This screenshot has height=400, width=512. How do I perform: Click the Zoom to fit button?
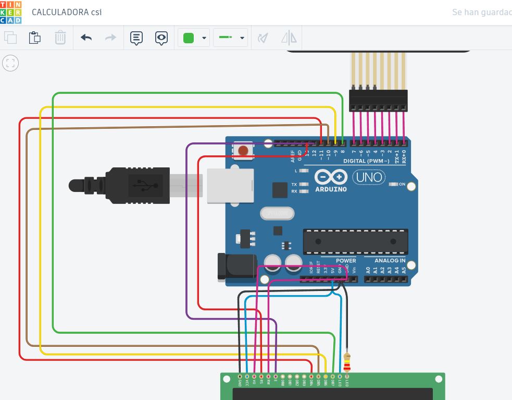pos(10,63)
